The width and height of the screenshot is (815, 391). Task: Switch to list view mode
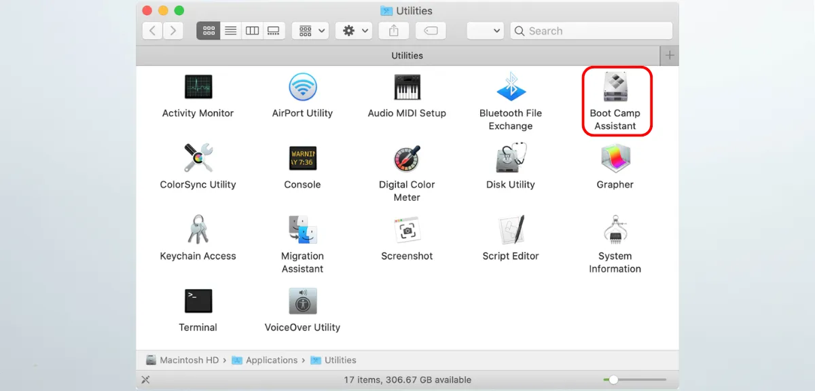tap(230, 31)
